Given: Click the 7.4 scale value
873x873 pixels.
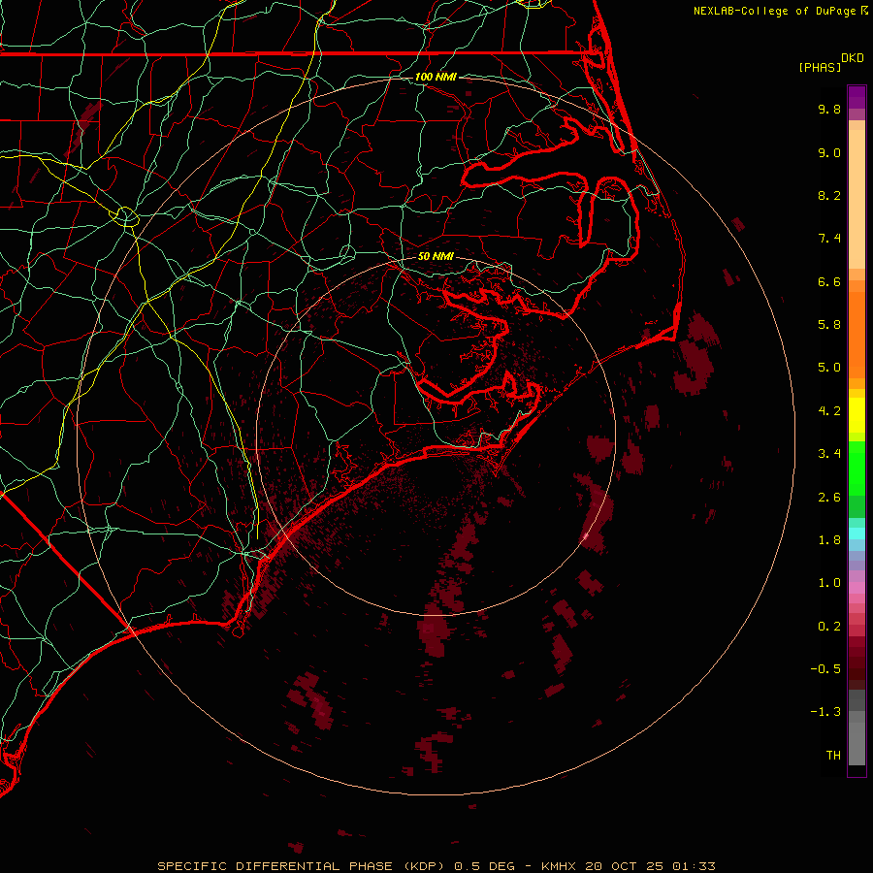Looking at the screenshot, I should point(829,239).
